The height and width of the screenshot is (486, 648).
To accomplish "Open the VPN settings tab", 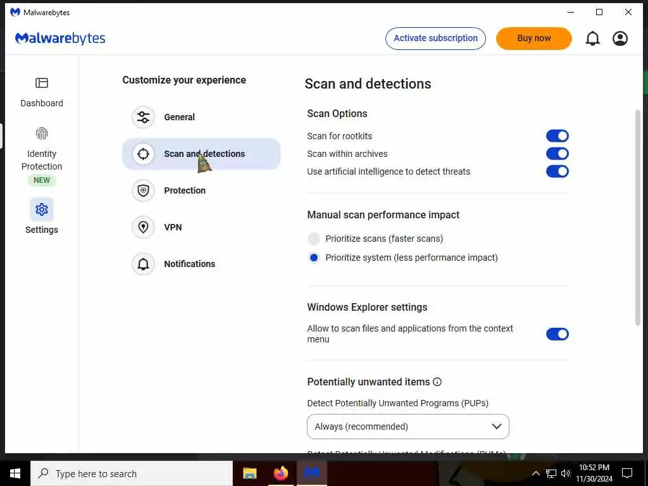I will [x=201, y=227].
